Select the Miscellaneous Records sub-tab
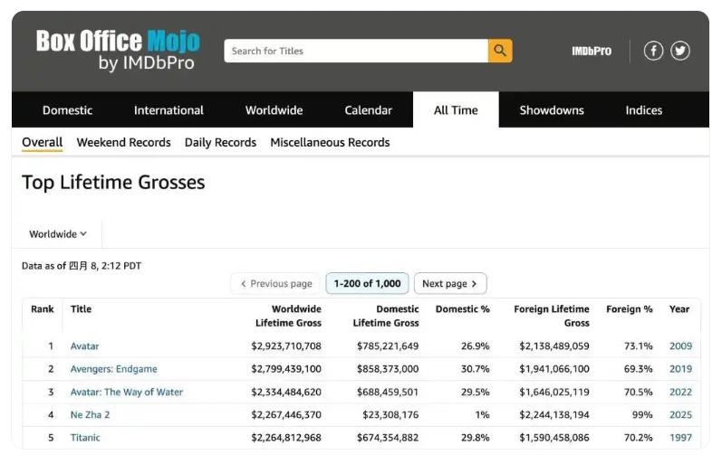This screenshot has height=455, width=712. [330, 142]
